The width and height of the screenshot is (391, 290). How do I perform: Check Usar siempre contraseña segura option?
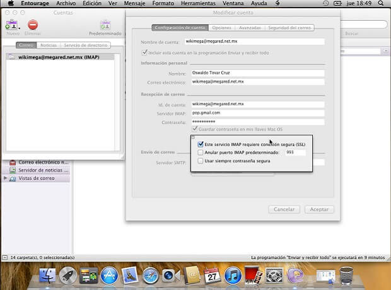tap(201, 161)
